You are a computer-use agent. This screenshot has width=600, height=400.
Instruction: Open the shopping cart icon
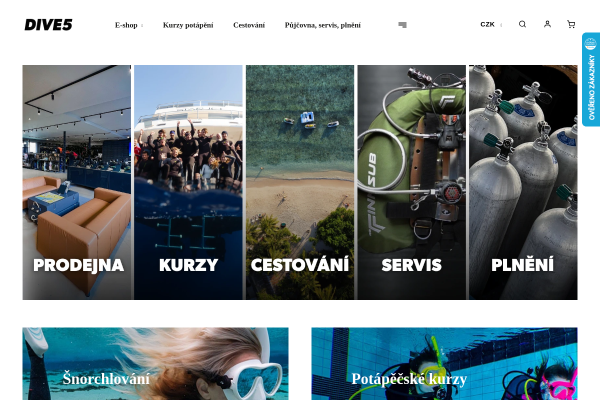pyautogui.click(x=570, y=24)
